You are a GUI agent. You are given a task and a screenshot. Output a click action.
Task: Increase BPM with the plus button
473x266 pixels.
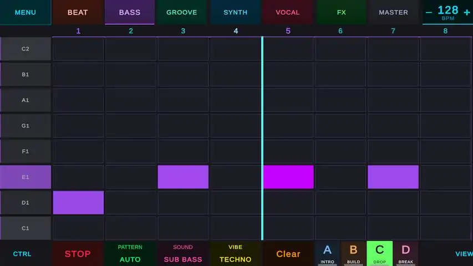pyautogui.click(x=467, y=12)
